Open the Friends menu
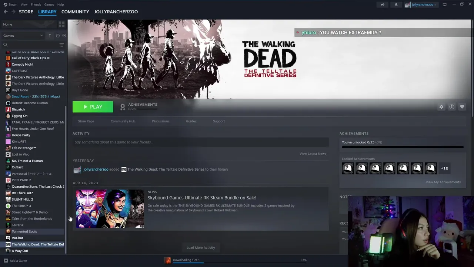The width and height of the screenshot is (474, 267). (36, 4)
